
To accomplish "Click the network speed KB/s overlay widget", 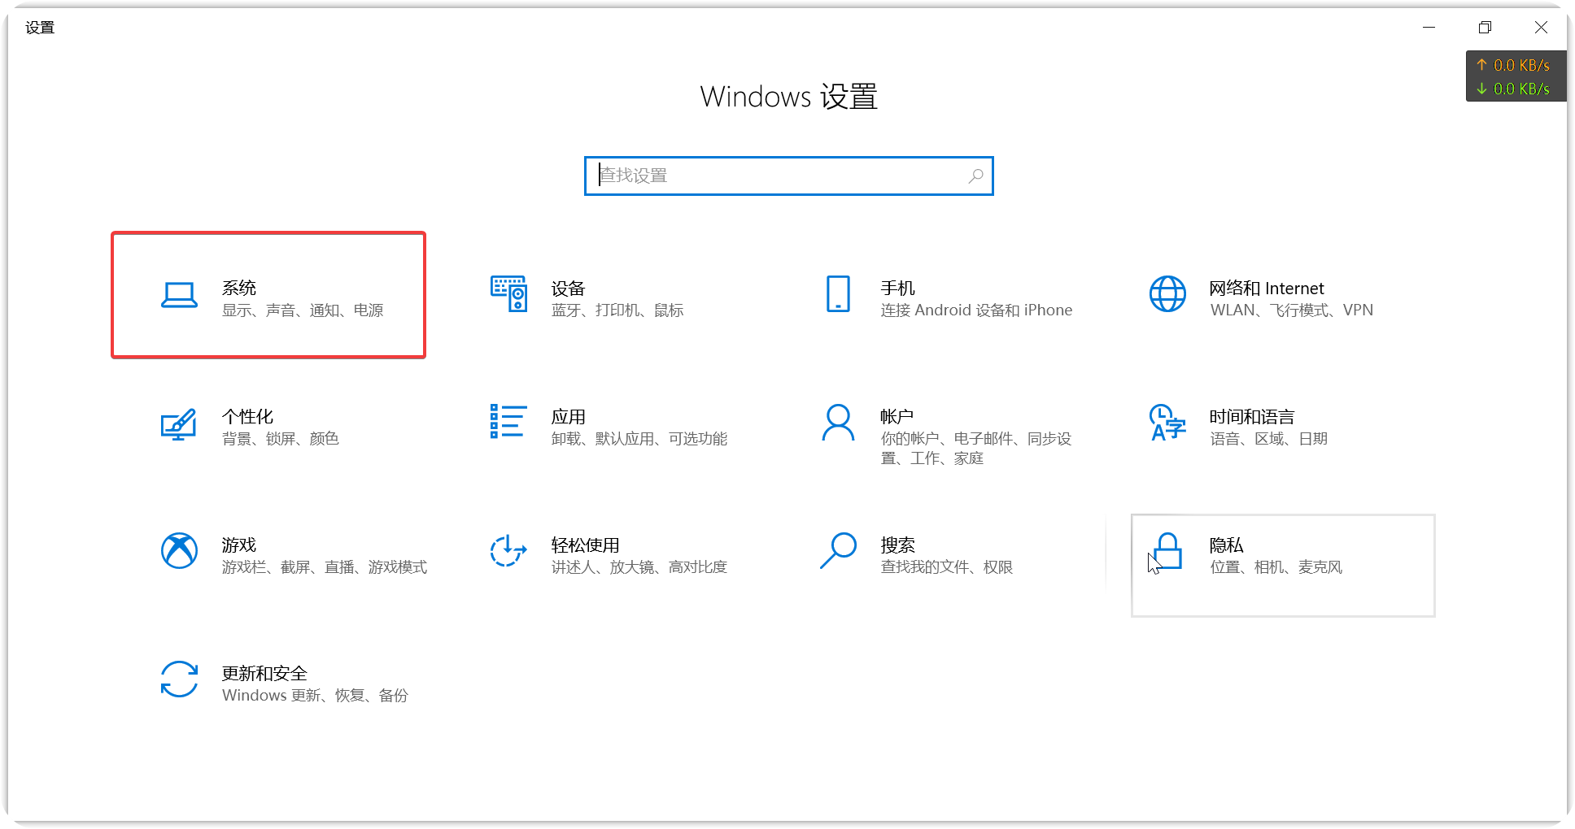I will (1515, 76).
